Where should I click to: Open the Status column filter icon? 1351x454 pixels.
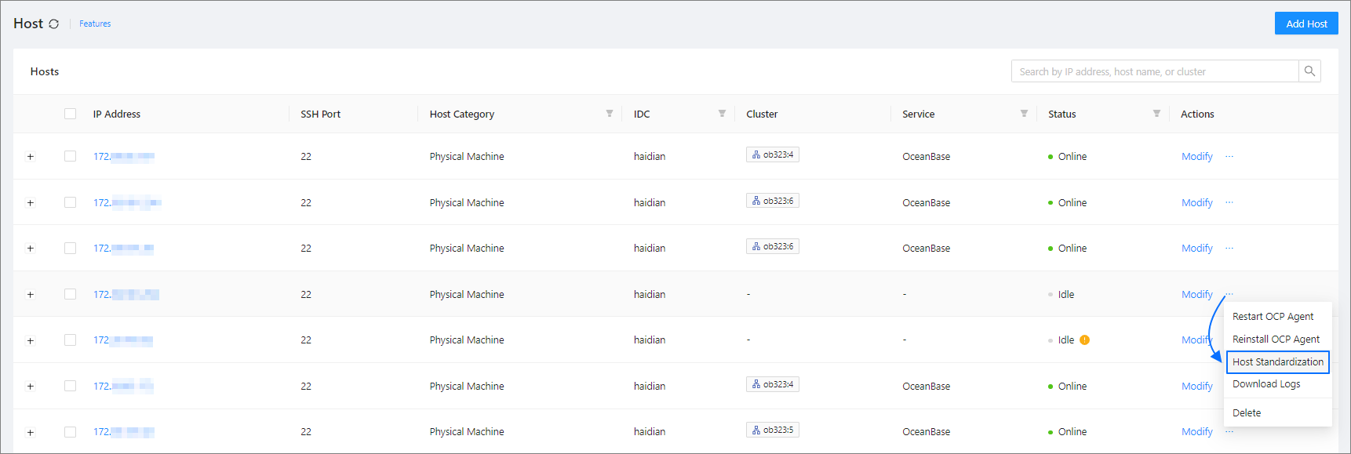[1156, 114]
